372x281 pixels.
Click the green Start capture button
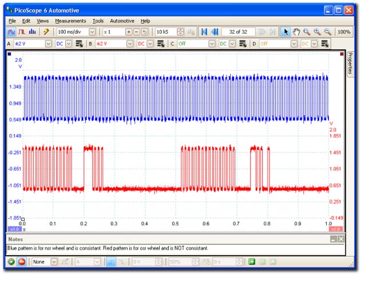click(11, 262)
